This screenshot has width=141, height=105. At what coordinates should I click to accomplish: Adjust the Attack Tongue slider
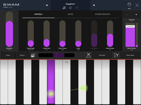click(x=110, y=33)
